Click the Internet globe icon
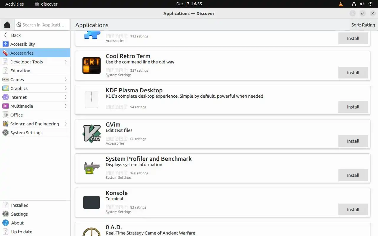The image size is (378, 236). tap(5, 97)
